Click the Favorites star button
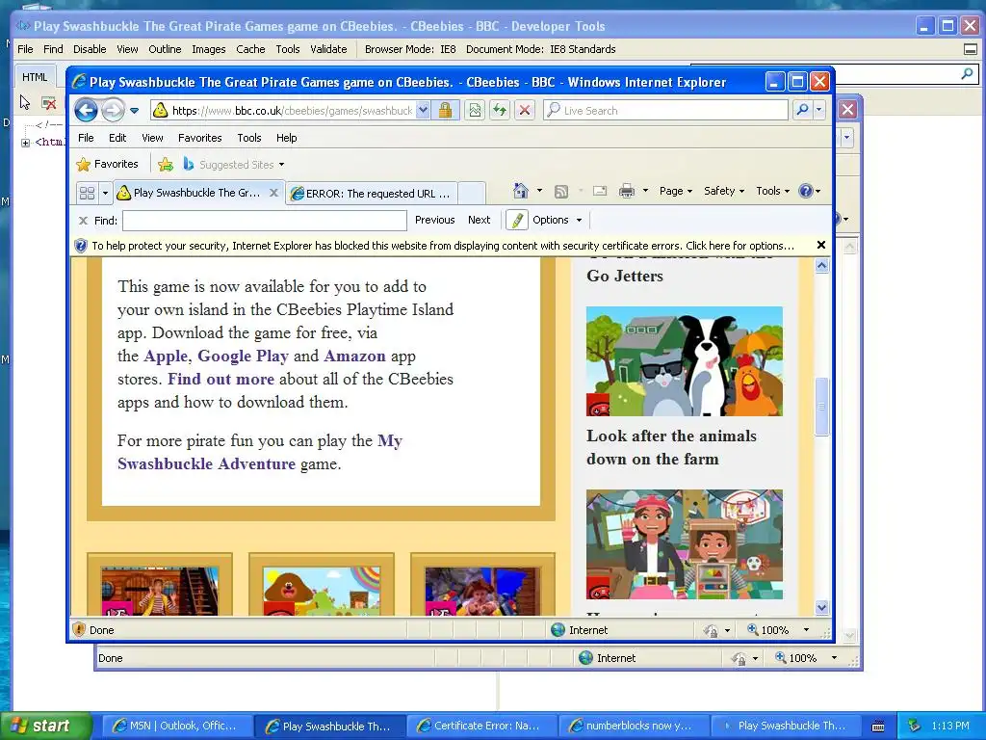This screenshot has width=986, height=740. coord(107,164)
